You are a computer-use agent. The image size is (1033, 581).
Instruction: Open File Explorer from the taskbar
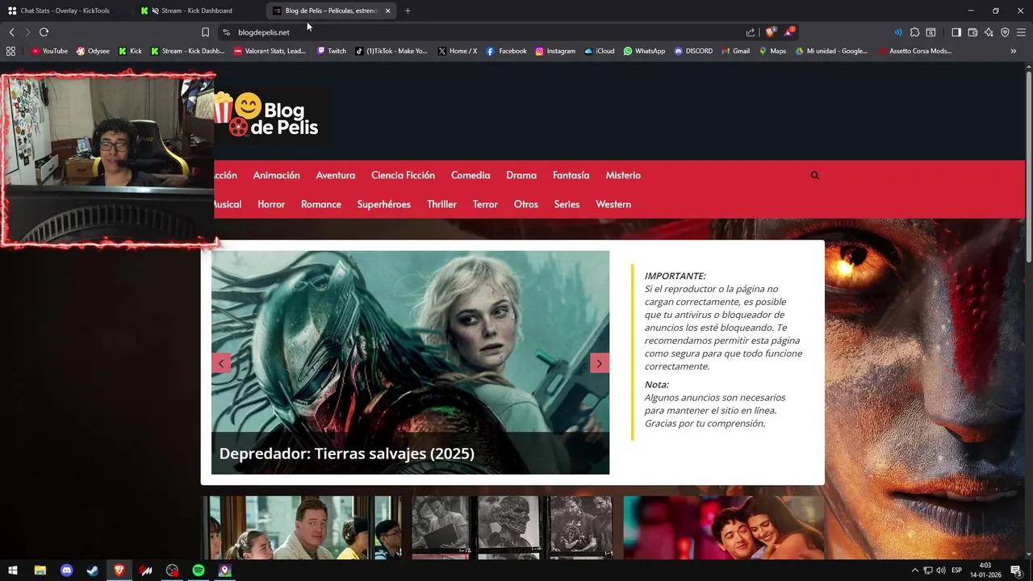pyautogui.click(x=40, y=571)
